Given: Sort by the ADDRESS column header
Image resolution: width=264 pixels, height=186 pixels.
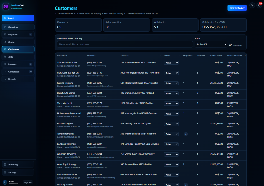Looking at the screenshot, I should [x=125, y=56].
